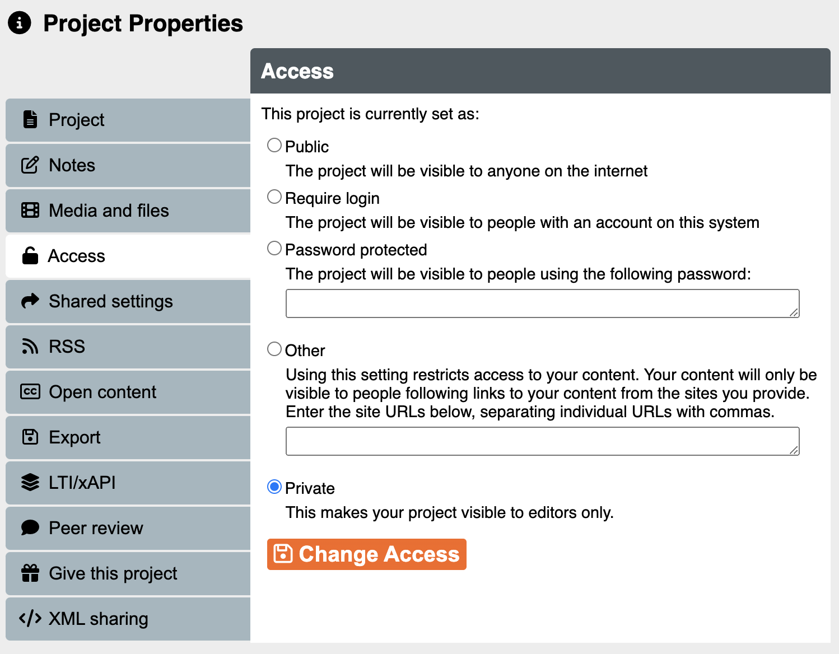
Task: Click the code brackets icon for XML sharing
Action: point(30,619)
